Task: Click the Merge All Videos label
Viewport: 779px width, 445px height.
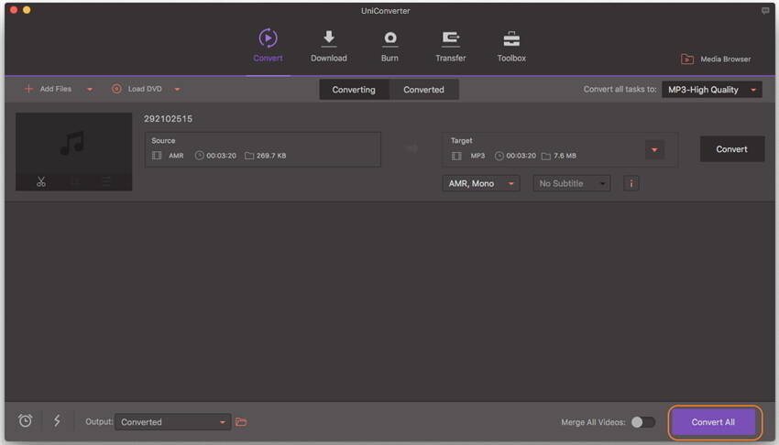Action: 593,422
